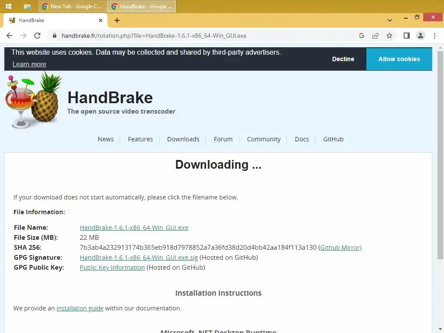Screen dimensions: 444x333
Task: Click Allow cookies button
Action: 399,59
